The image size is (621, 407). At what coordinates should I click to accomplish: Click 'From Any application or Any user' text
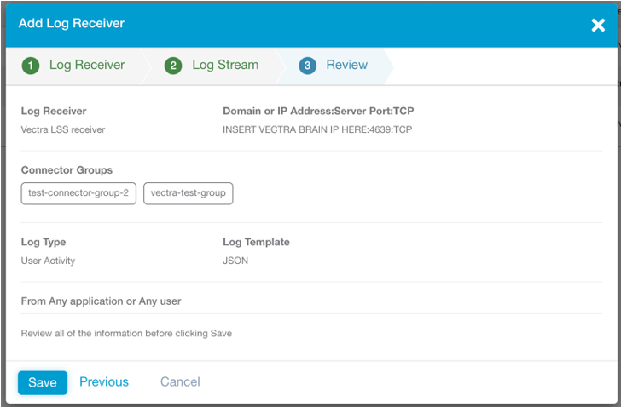(101, 301)
